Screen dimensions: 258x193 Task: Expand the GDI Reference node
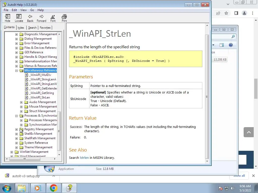[16, 53]
